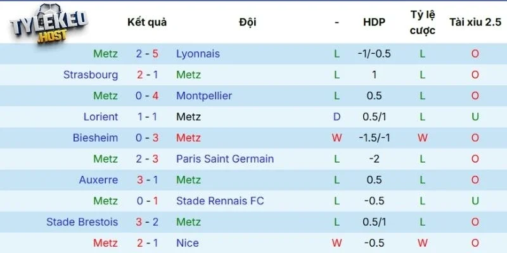
Task: Open the Strasbourg team link
Action: [x=91, y=75]
